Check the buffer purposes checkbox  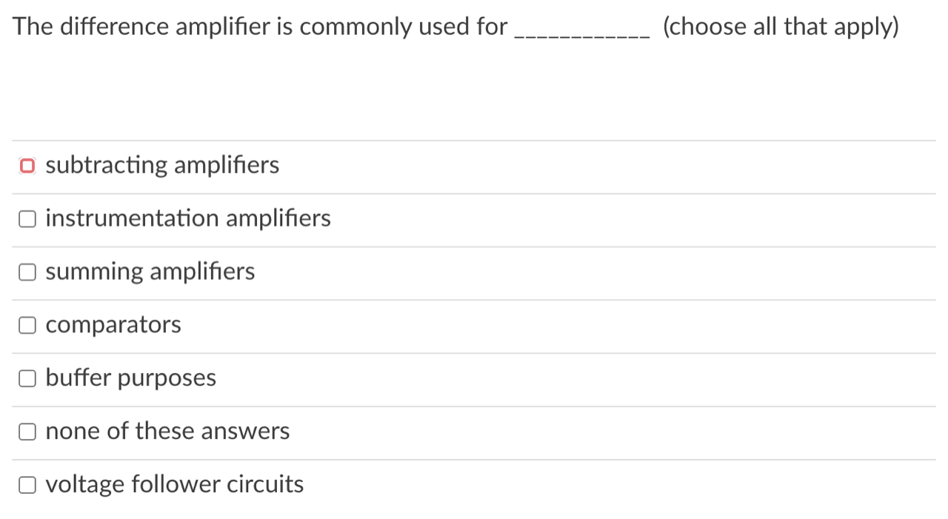pos(27,378)
